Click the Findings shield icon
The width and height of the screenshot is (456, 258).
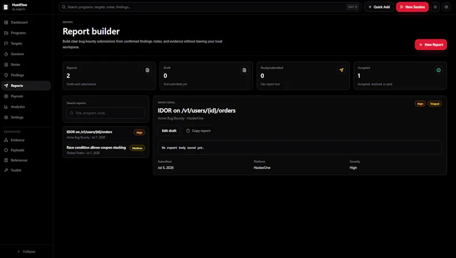pos(6,75)
